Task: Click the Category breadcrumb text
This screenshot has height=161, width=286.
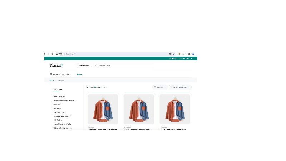Action: [61, 80]
